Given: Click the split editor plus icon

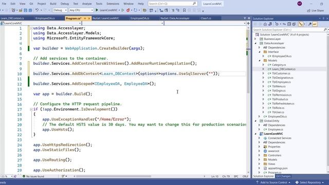Looking at the screenshot, I should pyautogui.click(x=248, y=23).
